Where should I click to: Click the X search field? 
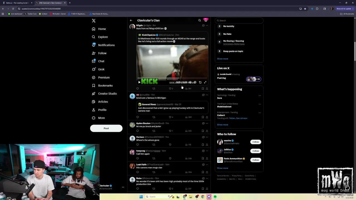[x=239, y=21]
